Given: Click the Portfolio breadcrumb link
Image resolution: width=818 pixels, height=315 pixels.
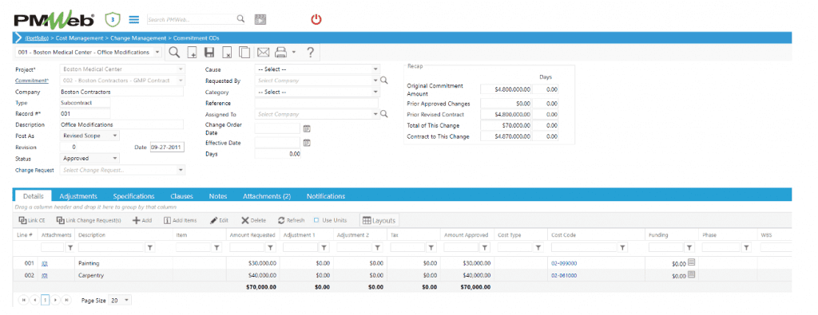Looking at the screenshot, I should (x=37, y=38).
